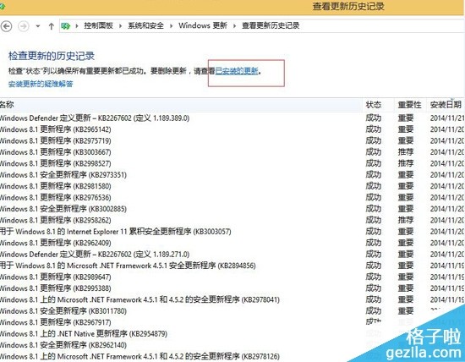Sort by the 状态 column header
The image size is (465, 362).
click(379, 105)
